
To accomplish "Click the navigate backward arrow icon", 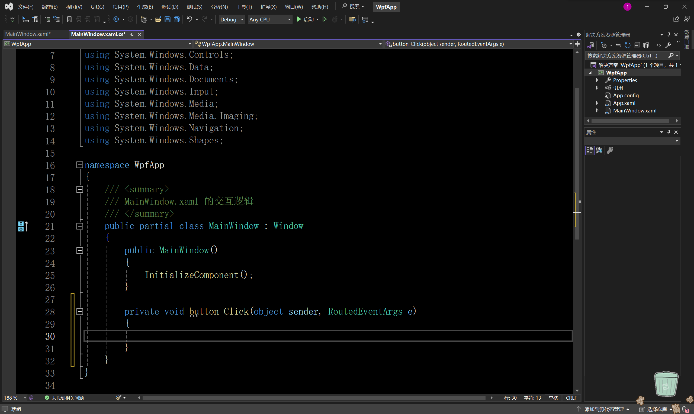I will point(116,19).
